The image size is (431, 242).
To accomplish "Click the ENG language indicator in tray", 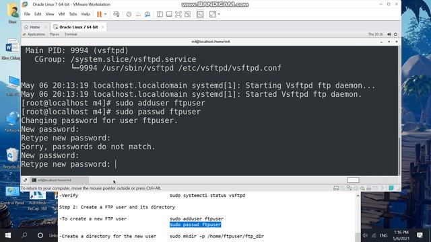I will click(383, 235).
